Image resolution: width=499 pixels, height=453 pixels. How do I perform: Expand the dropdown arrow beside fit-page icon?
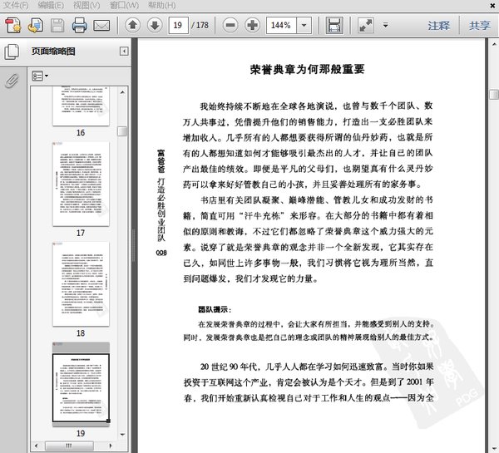tap(384, 25)
